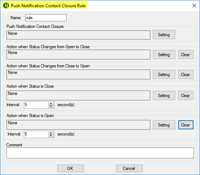Open Setting for Action when Status is Open
The image size is (200, 175).
(x=164, y=125)
